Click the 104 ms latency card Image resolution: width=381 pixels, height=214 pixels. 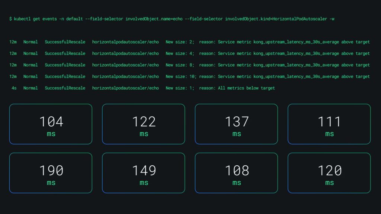click(x=51, y=124)
